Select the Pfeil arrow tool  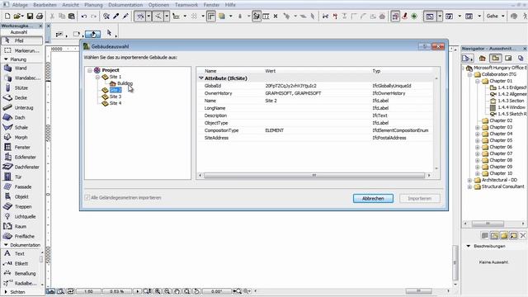coord(22,40)
